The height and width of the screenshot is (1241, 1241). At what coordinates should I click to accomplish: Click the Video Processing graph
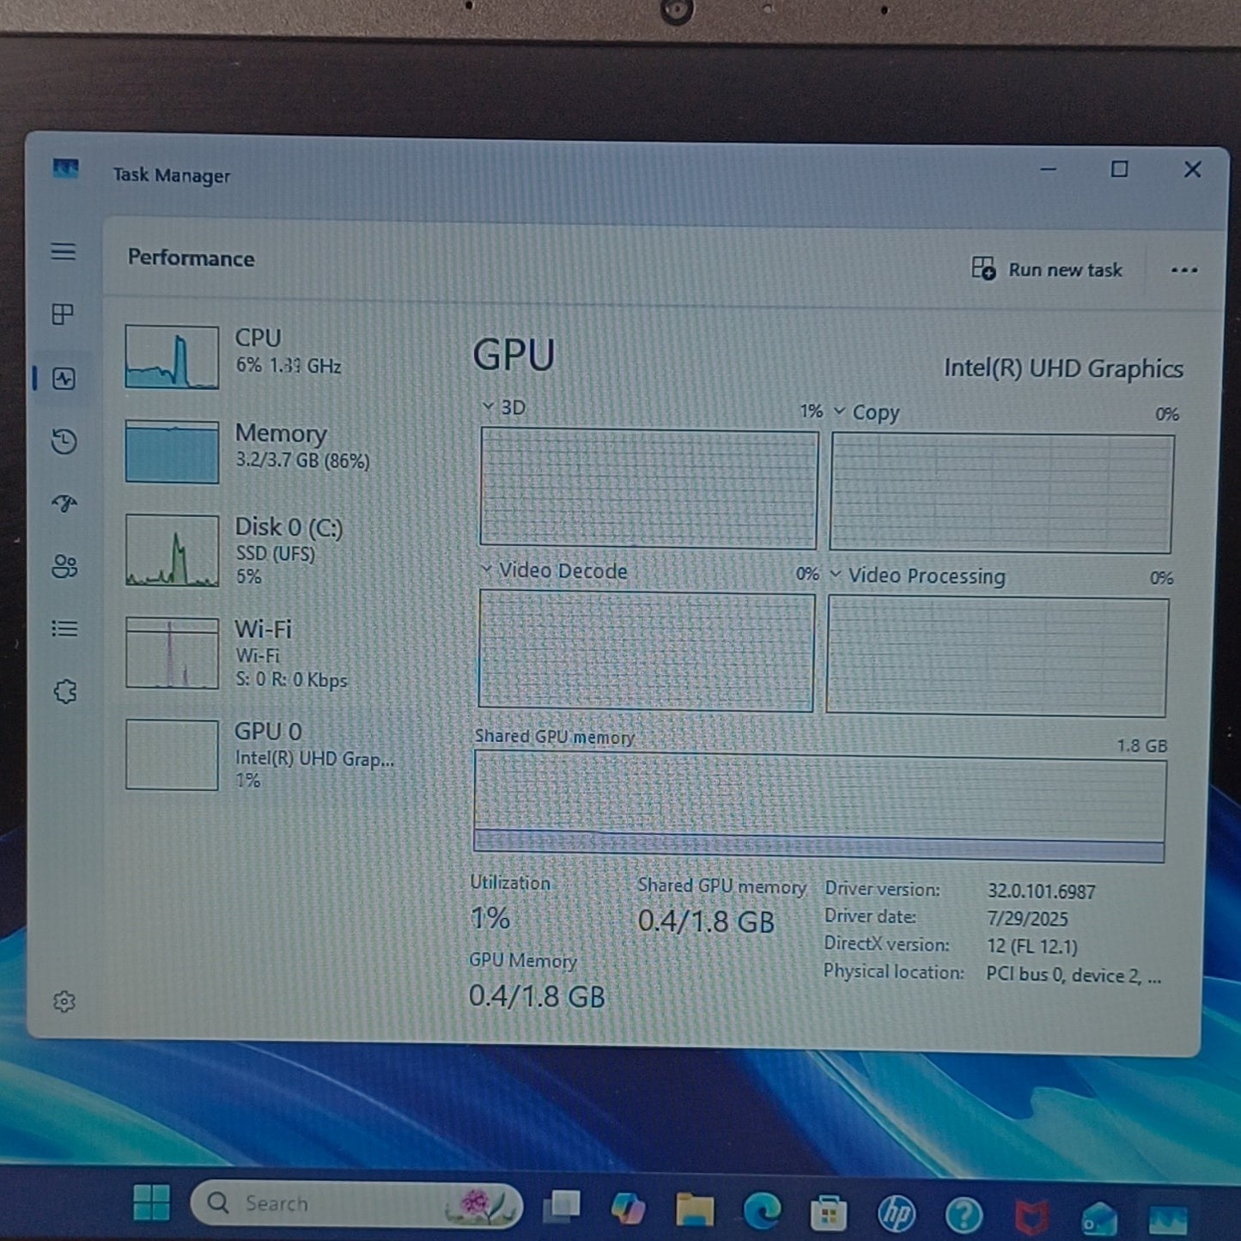(x=997, y=656)
